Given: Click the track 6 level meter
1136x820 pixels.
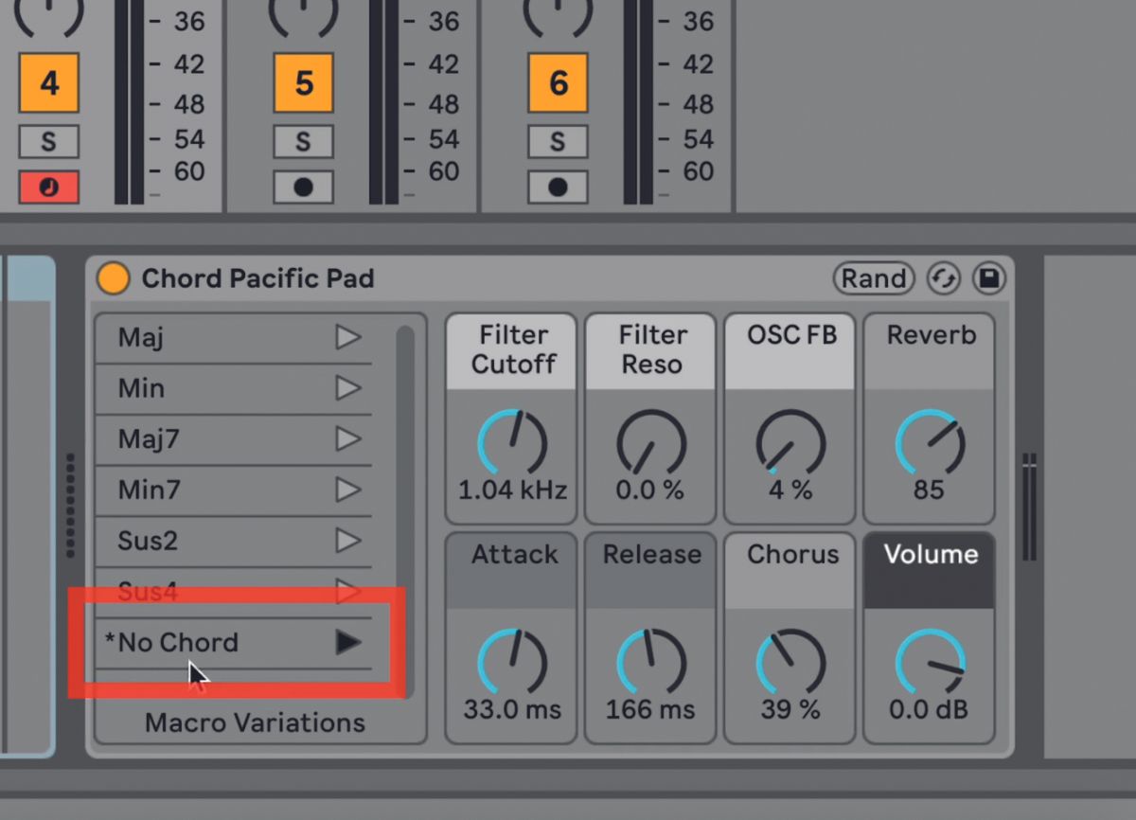Looking at the screenshot, I should coord(638,102).
